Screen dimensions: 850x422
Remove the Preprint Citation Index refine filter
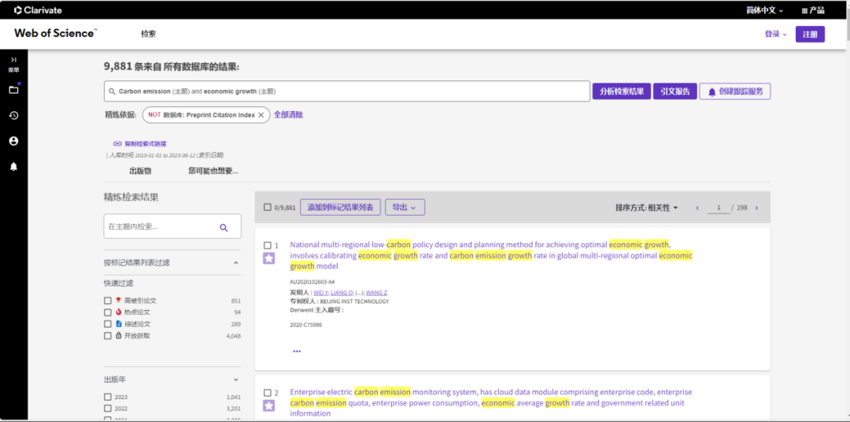(261, 115)
